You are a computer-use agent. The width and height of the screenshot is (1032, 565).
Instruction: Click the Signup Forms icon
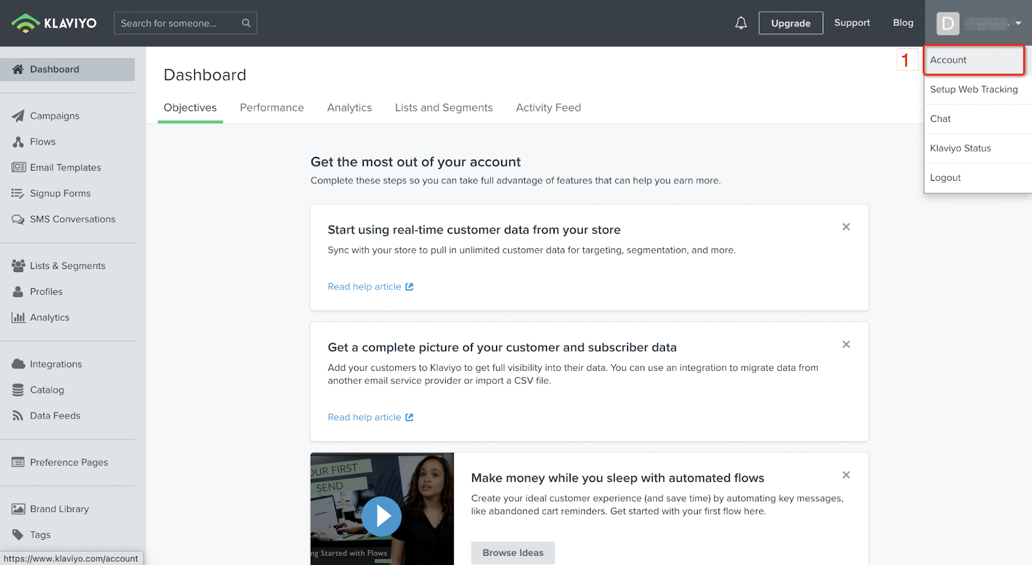click(18, 193)
